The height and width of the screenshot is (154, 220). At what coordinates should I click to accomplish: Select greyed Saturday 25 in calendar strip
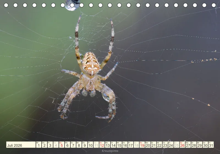click(177, 145)
